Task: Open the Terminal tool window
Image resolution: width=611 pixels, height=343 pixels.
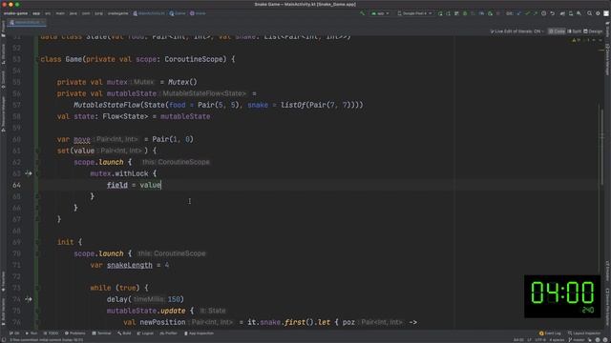Action: (102, 333)
